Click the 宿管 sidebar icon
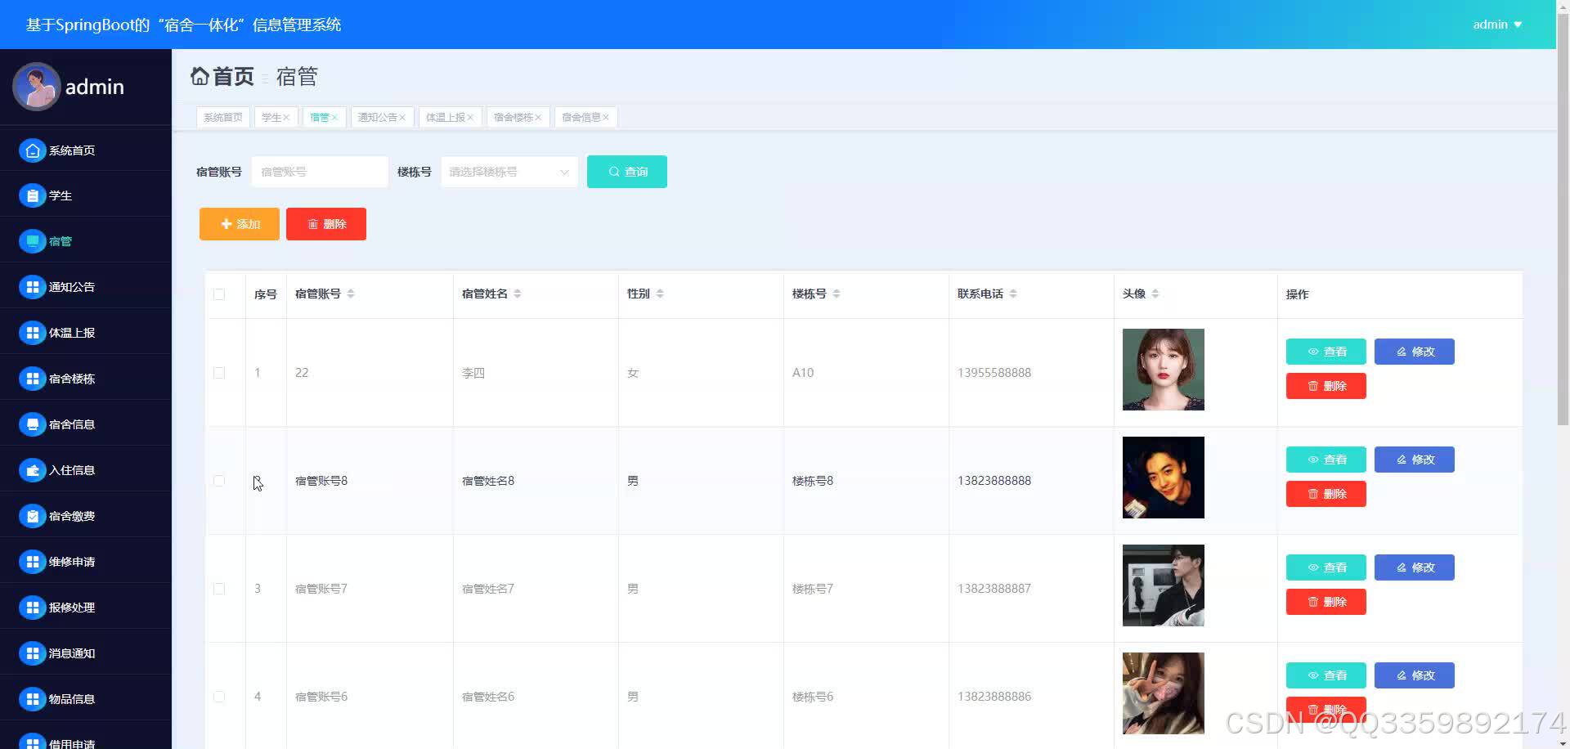The image size is (1570, 749). pos(32,241)
